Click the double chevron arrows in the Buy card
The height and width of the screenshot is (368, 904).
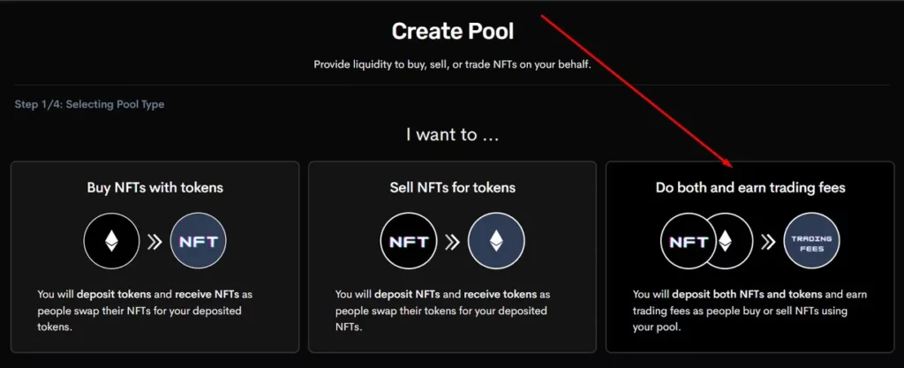point(154,242)
